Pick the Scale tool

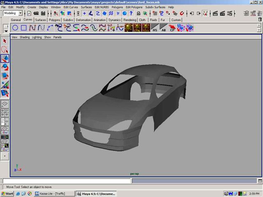(x=5, y=76)
